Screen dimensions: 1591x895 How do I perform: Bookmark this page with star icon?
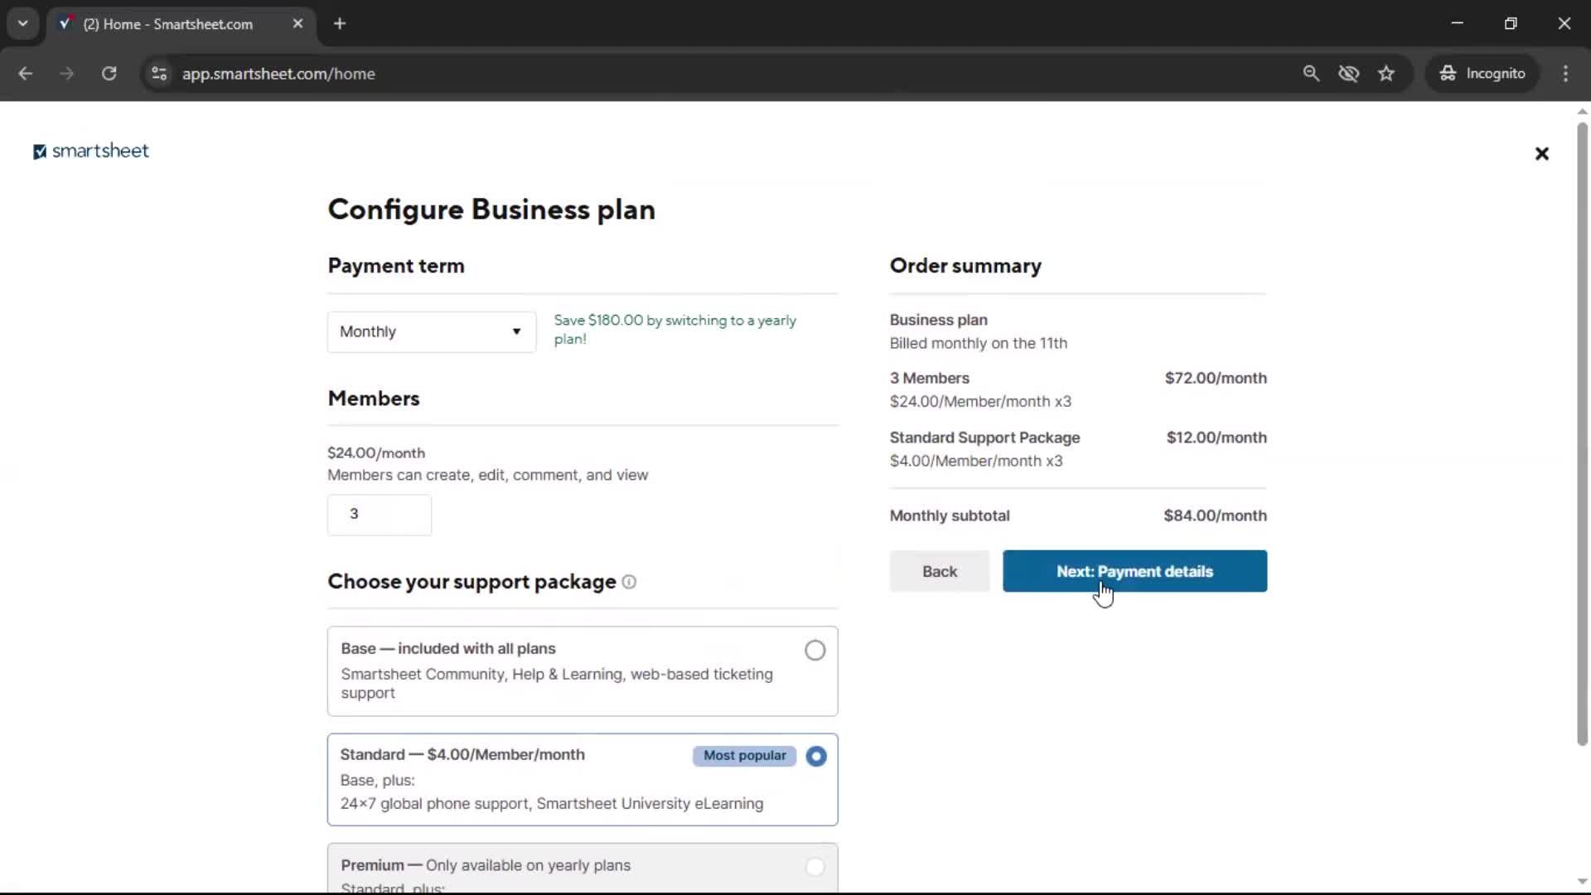click(x=1386, y=73)
